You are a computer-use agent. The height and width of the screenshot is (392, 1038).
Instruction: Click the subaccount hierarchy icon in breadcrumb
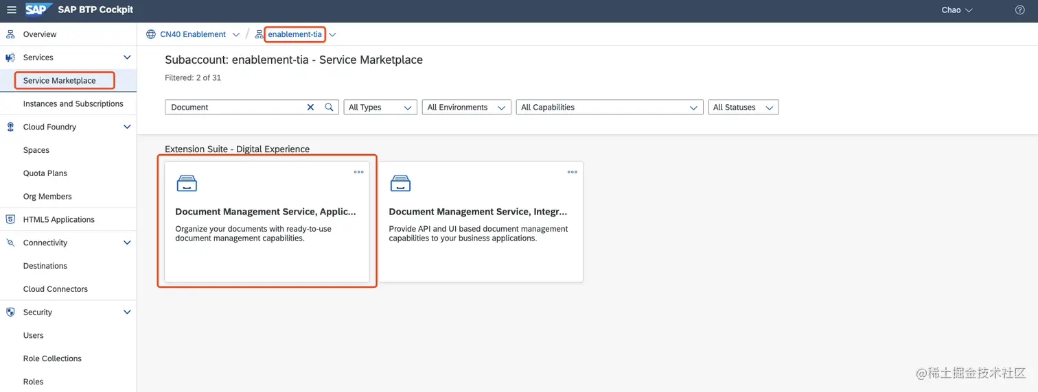259,34
